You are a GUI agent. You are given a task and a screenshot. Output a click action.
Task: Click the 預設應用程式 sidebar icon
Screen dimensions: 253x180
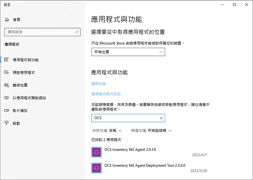tap(6, 72)
